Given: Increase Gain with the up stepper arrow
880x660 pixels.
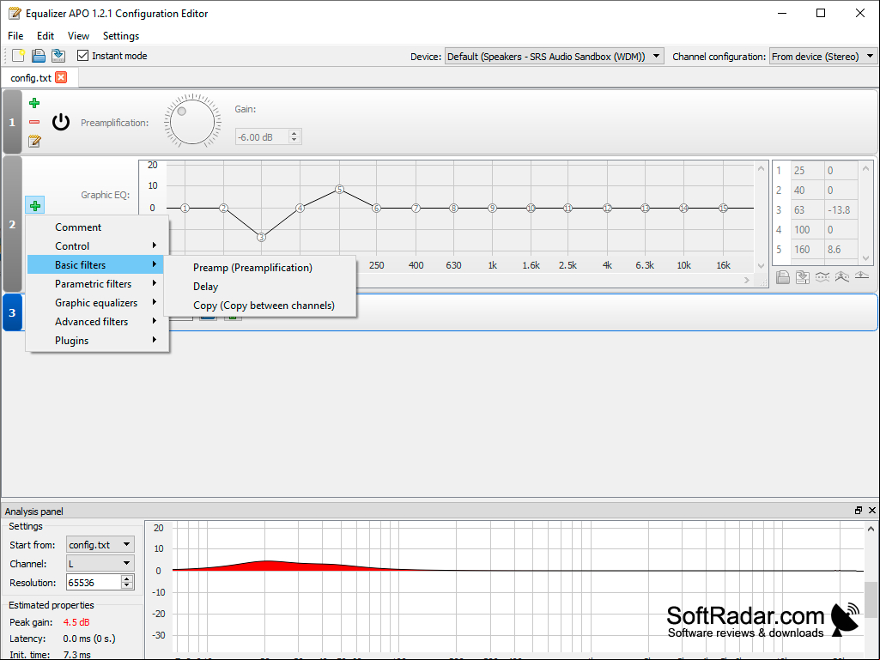Looking at the screenshot, I should click(x=294, y=134).
